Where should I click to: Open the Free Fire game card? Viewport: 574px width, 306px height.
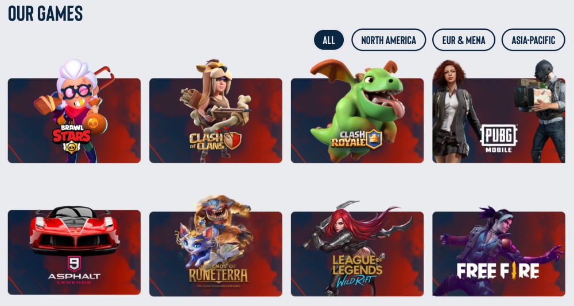point(499,254)
